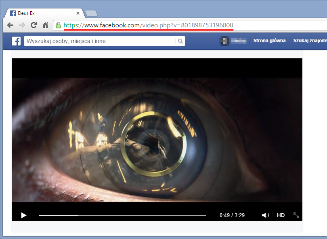Play the Deus Ex video
The height and width of the screenshot is (239, 327).
coord(23,215)
